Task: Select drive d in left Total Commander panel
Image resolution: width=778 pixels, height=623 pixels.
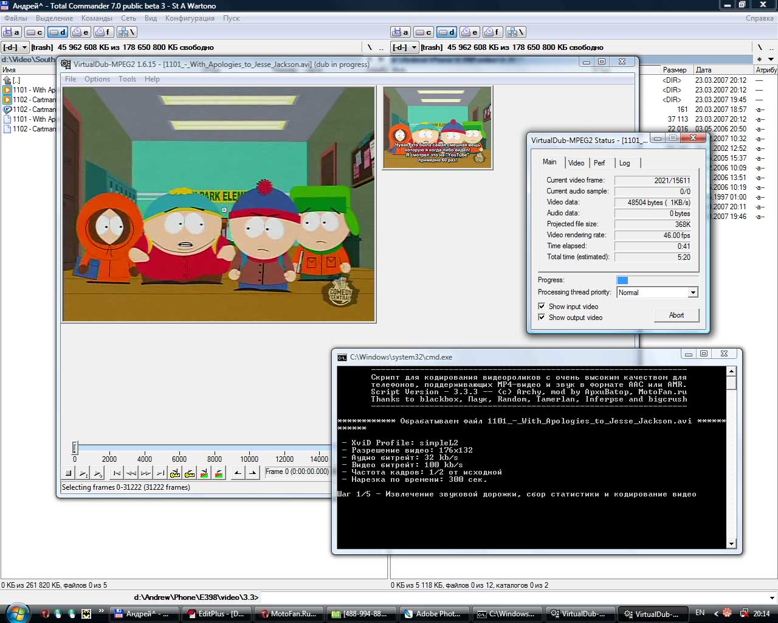Action: [x=58, y=32]
